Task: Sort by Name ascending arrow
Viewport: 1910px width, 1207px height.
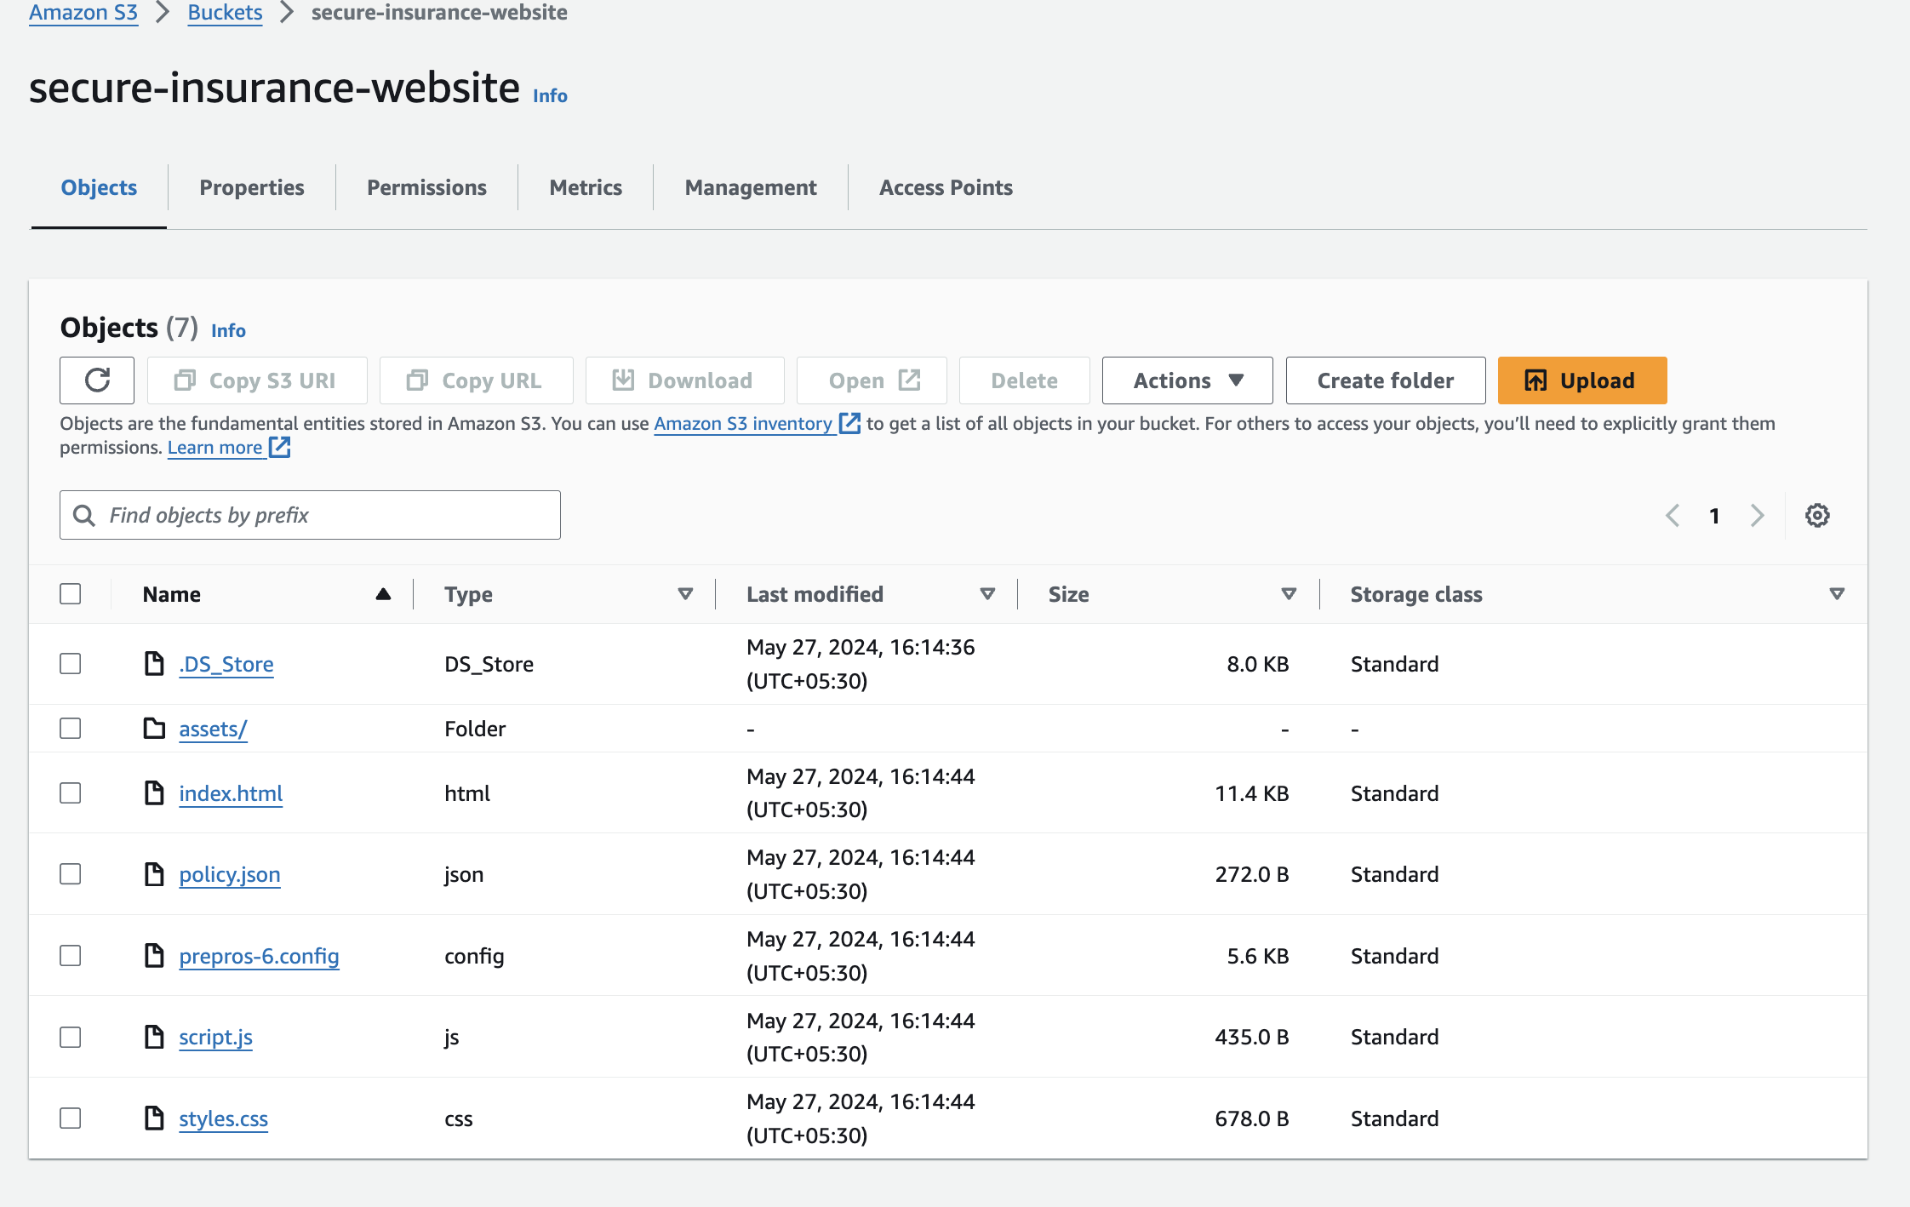Action: 383,594
